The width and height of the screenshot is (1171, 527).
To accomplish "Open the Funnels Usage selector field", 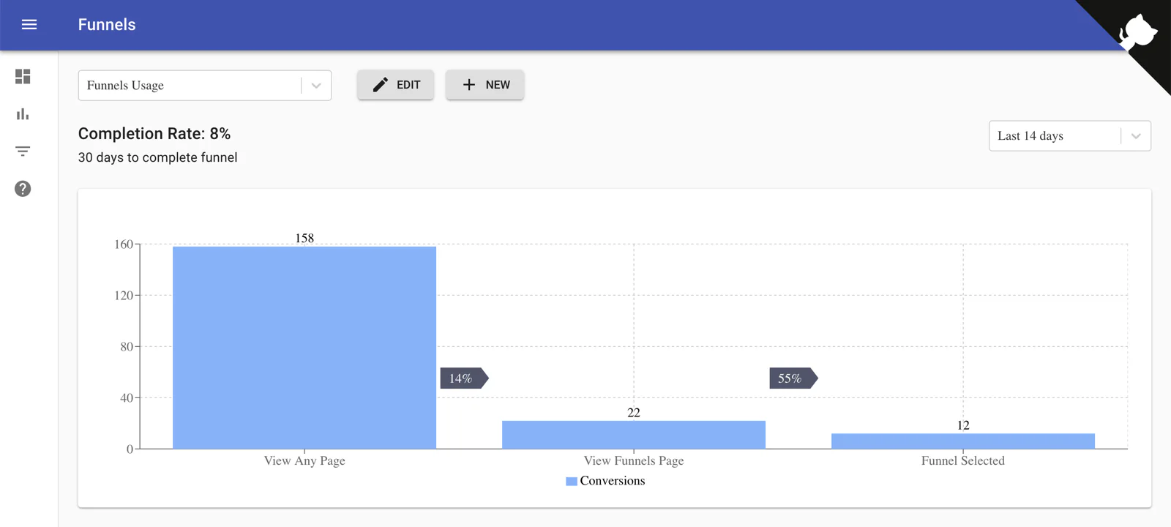I will pyautogui.click(x=205, y=86).
